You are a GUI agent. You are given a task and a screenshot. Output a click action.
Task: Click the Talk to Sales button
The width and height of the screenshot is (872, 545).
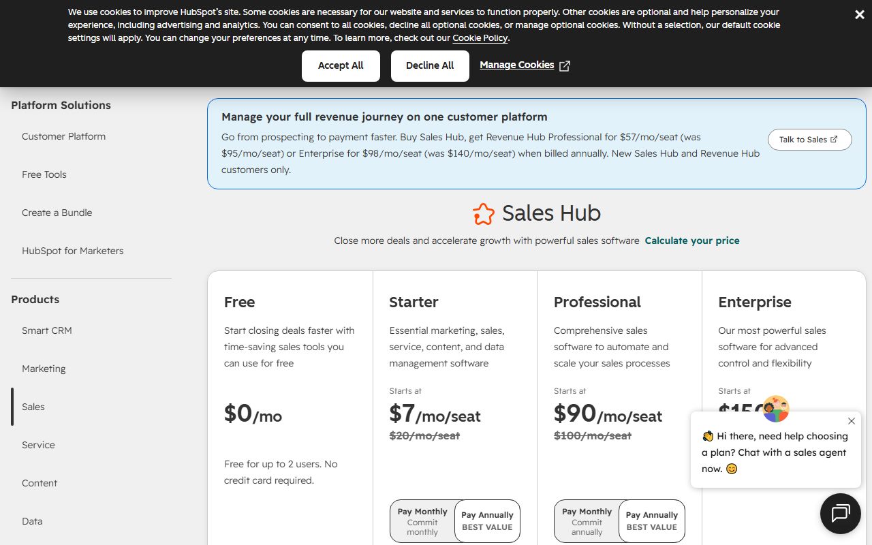click(809, 140)
